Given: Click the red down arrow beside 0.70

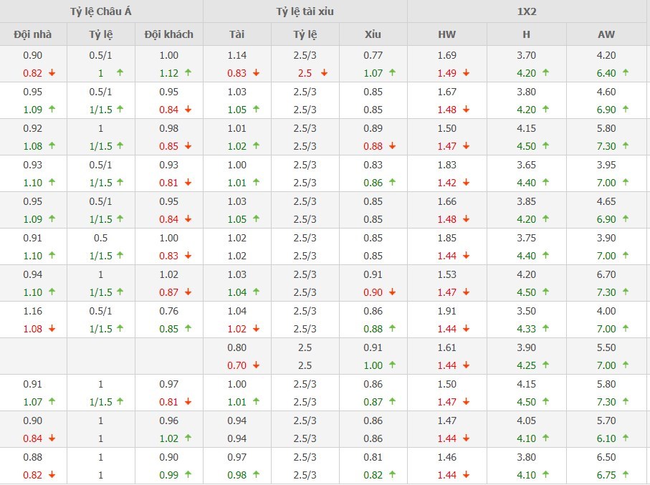Looking at the screenshot, I should pos(256,365).
